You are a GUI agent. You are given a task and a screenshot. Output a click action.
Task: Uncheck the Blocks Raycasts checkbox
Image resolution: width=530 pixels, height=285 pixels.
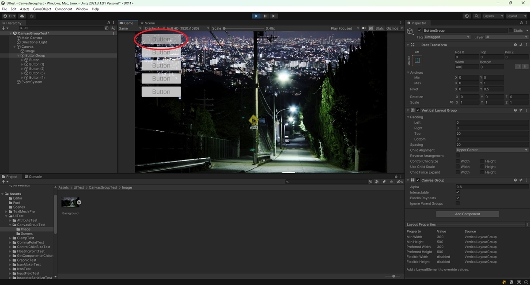[x=458, y=198]
